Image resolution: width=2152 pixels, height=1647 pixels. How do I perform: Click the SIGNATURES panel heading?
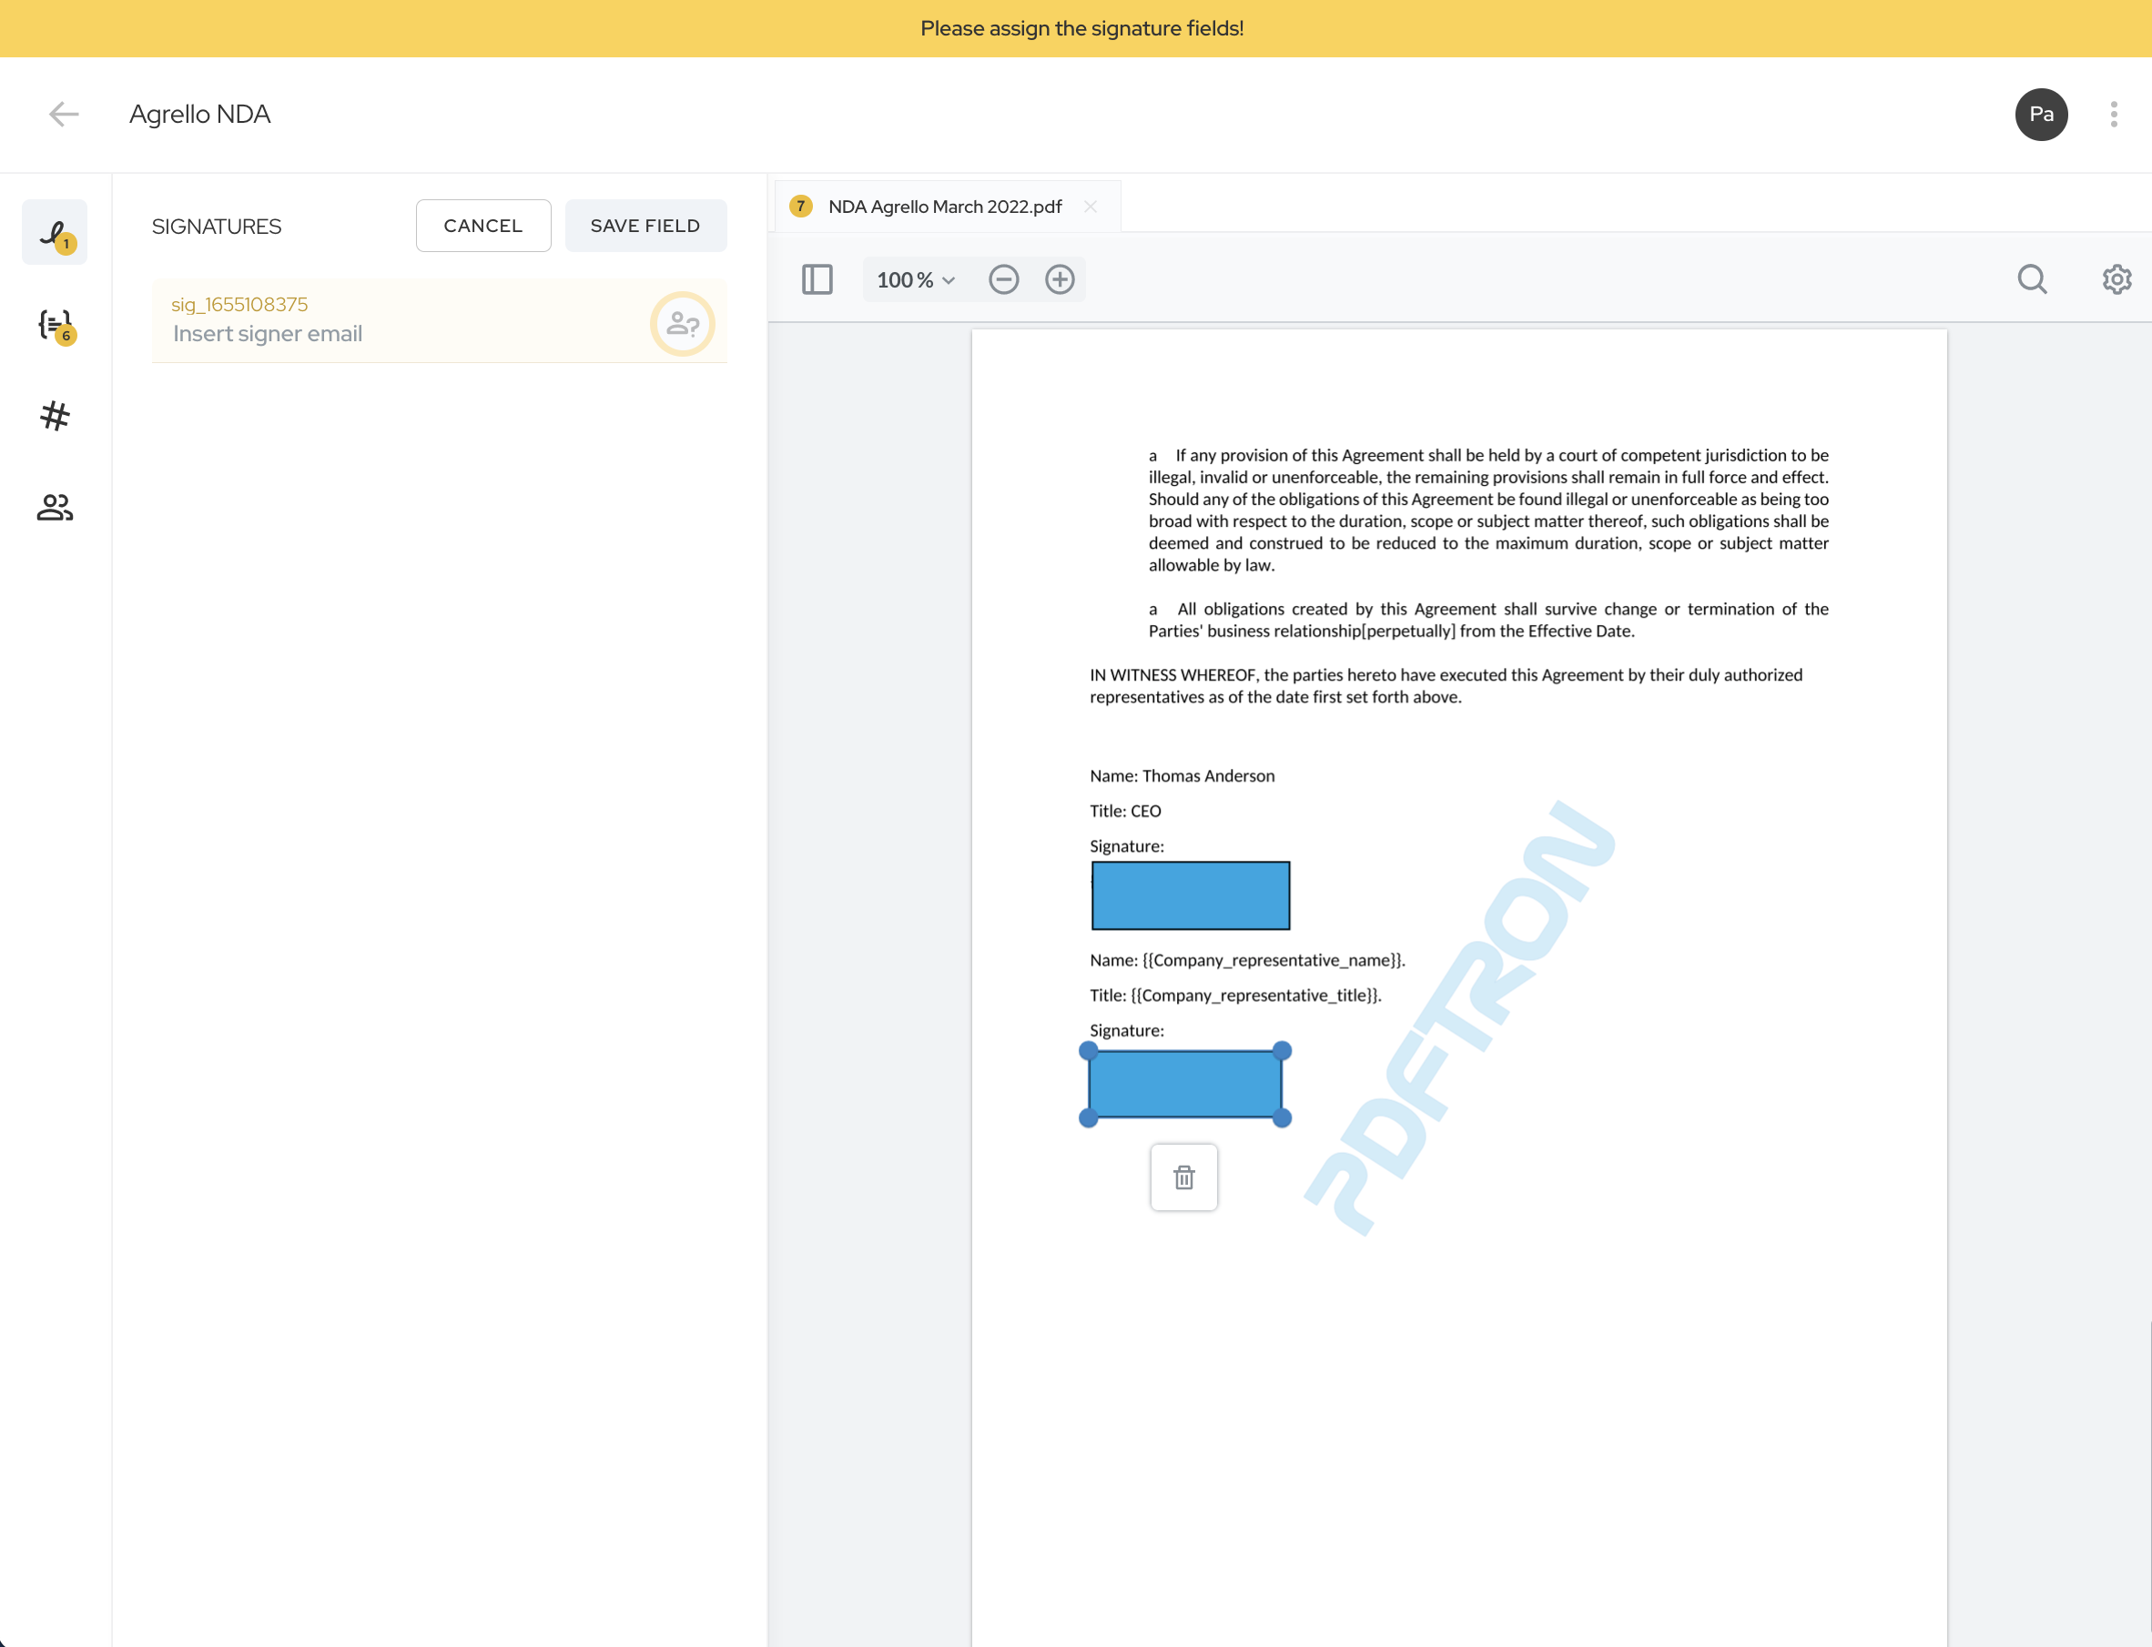(216, 227)
